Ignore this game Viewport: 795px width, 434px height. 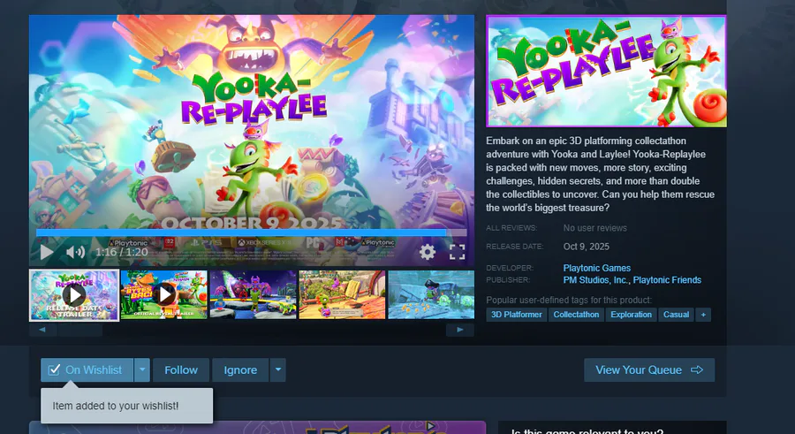[240, 370]
